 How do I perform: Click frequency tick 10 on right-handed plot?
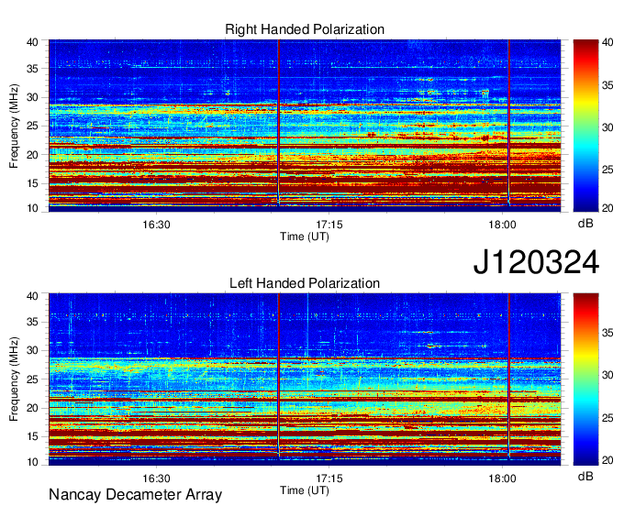click(32, 208)
